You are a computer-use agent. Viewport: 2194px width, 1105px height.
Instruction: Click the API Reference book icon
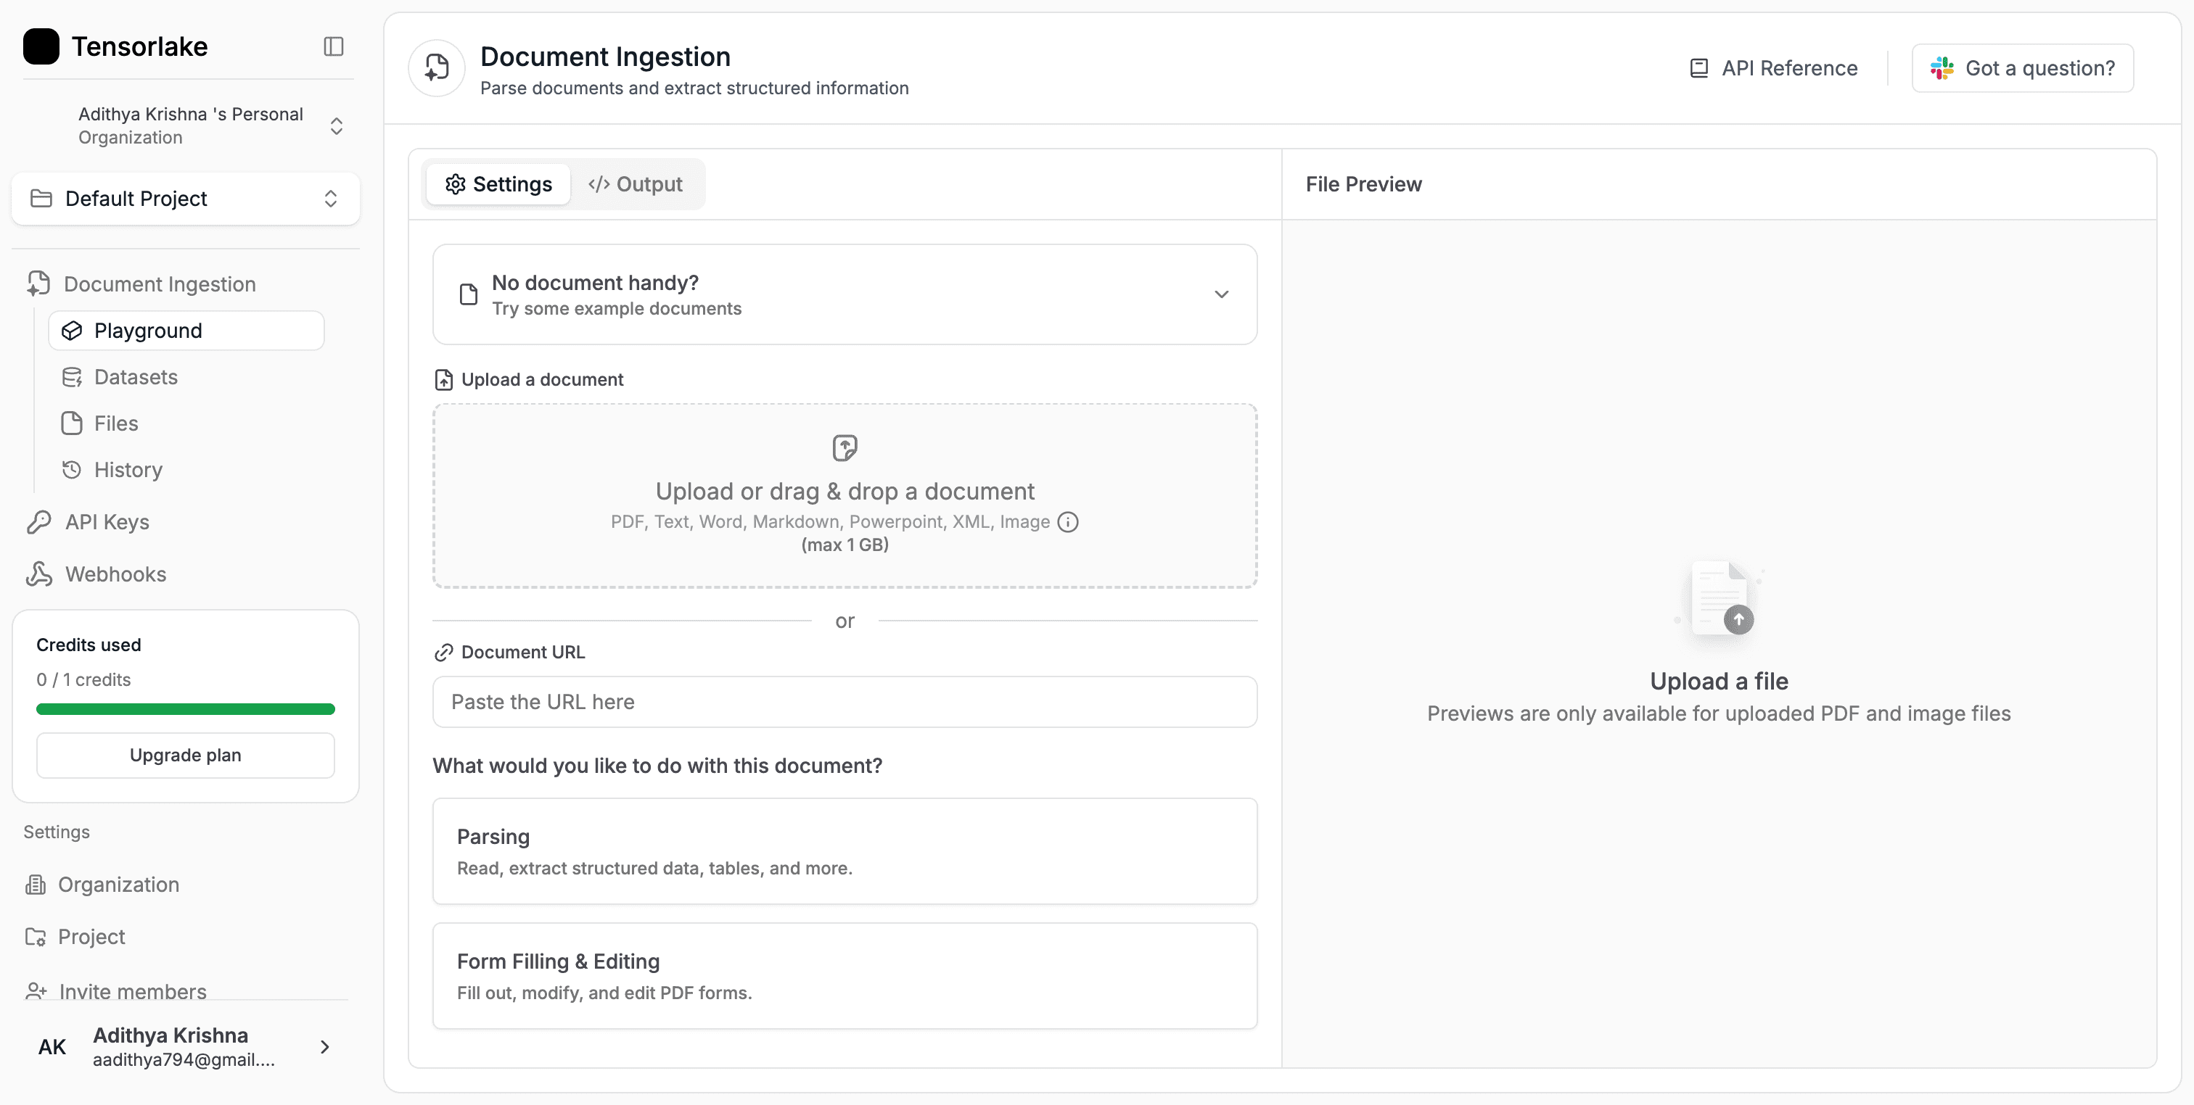click(x=1699, y=68)
